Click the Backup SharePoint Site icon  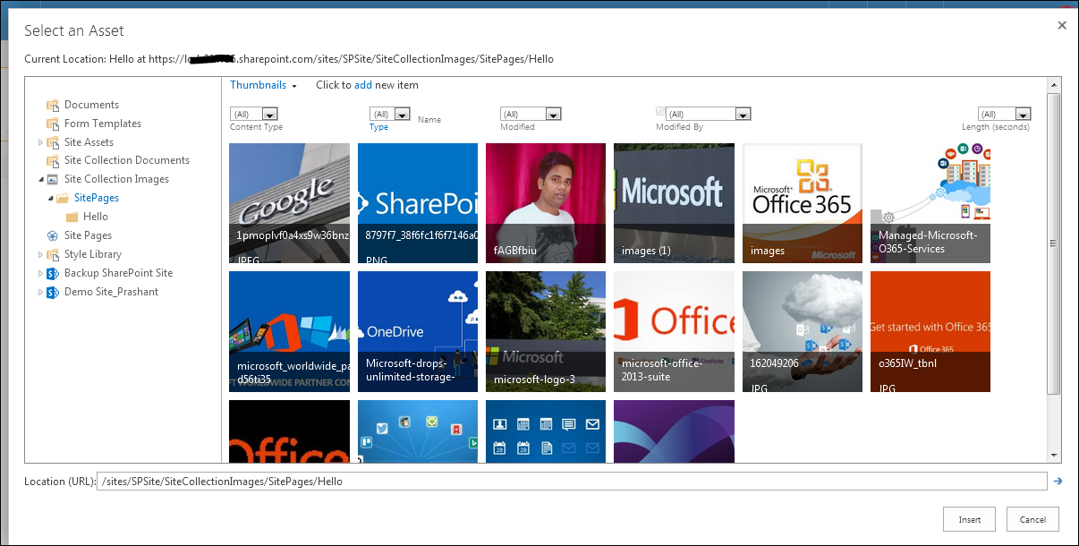pos(53,273)
